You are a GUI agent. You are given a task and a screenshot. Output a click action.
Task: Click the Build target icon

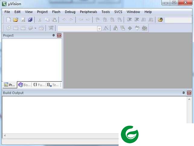16,28
